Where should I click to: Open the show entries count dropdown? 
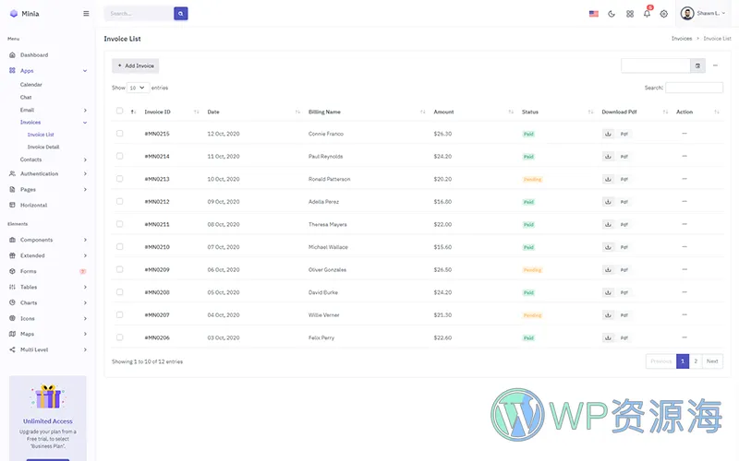coord(138,88)
